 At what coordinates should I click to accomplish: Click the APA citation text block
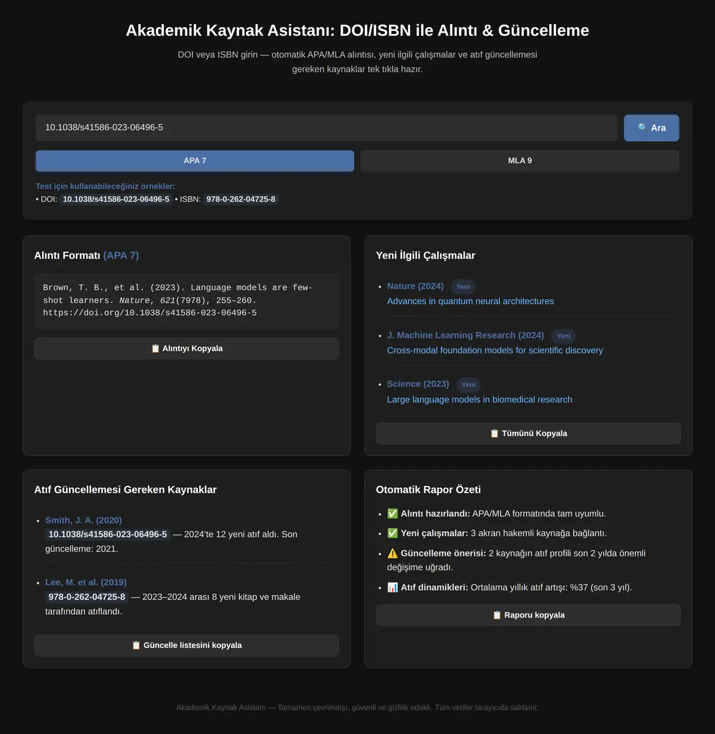[186, 301]
